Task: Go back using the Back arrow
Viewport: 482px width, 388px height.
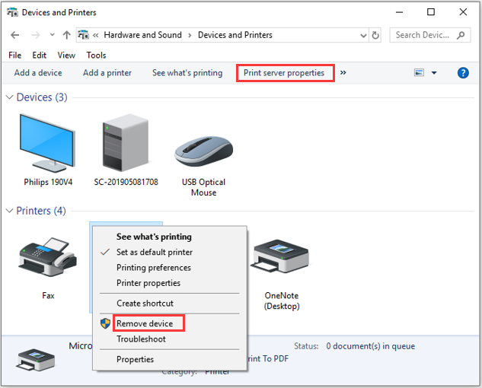Action: click(x=14, y=35)
